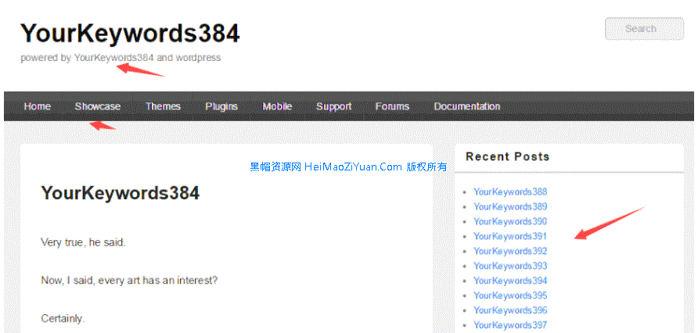Image resolution: width=698 pixels, height=333 pixels.
Task: Navigate to the Mobile section
Action: coord(277,106)
